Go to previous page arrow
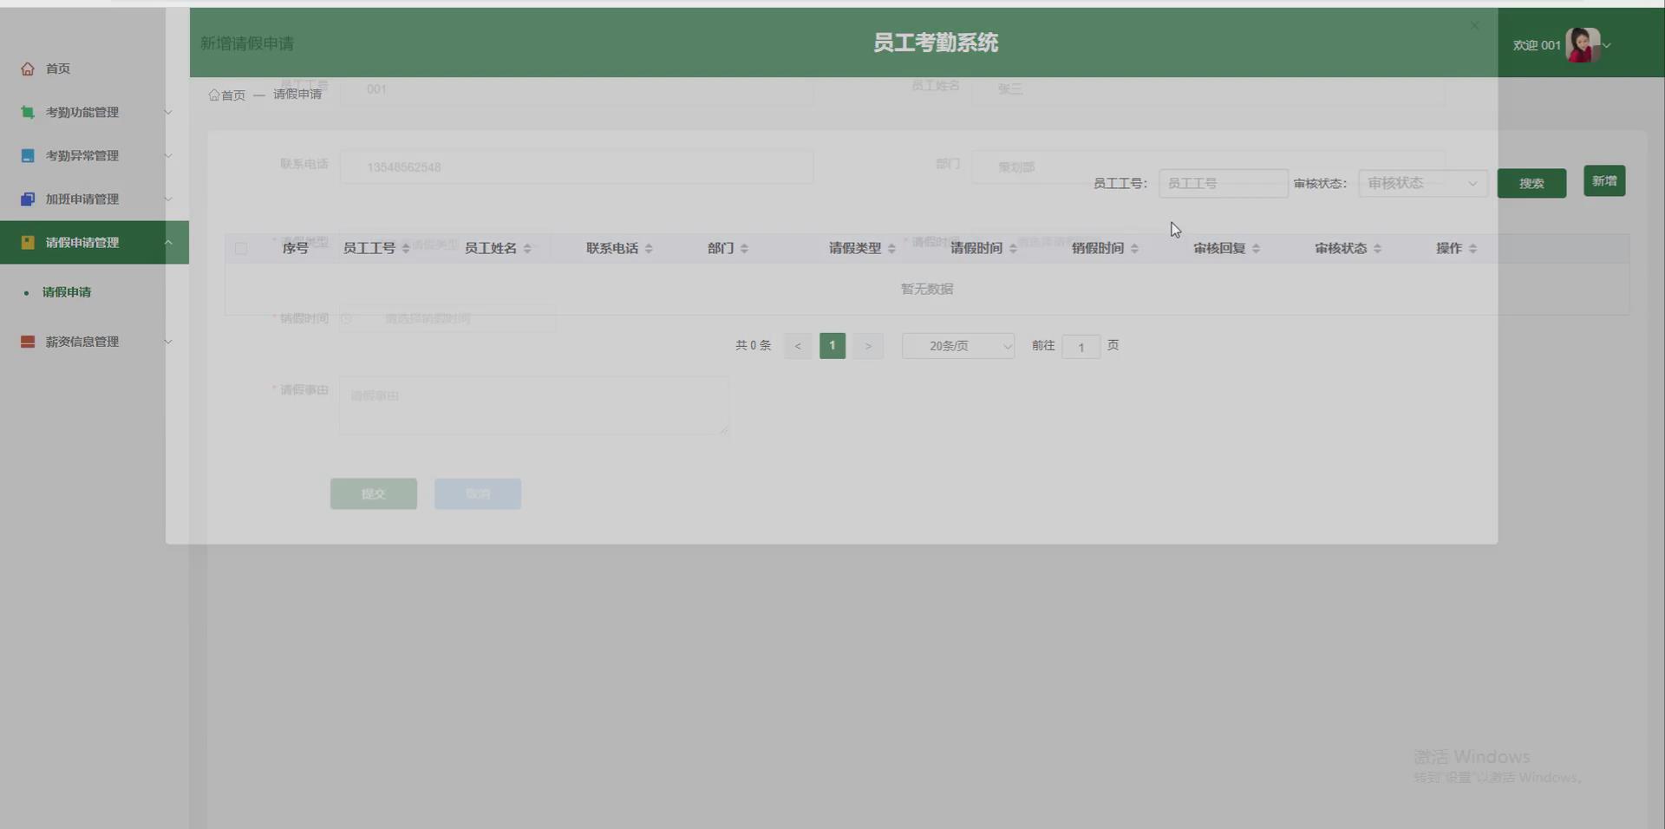1665x829 pixels. point(798,346)
